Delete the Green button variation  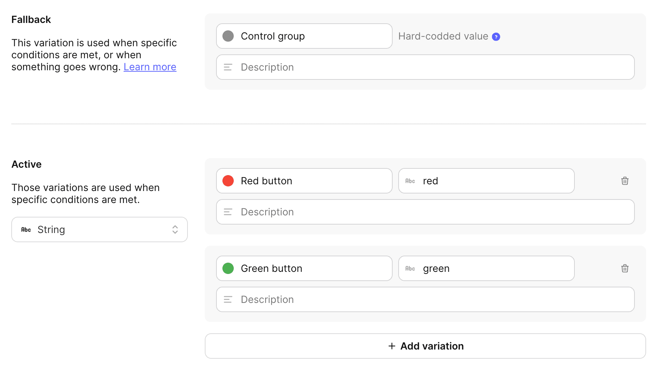coord(625,268)
